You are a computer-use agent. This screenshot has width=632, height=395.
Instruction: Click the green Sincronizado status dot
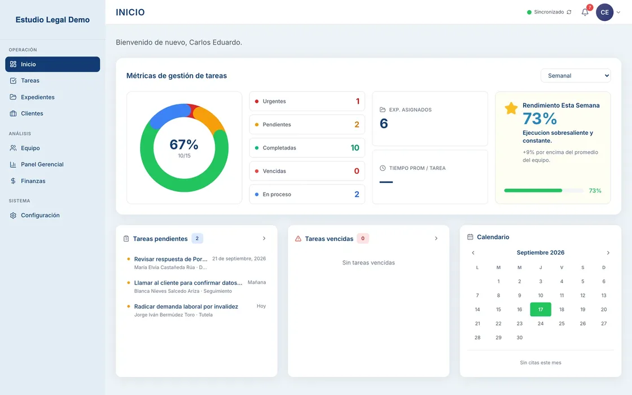point(529,12)
